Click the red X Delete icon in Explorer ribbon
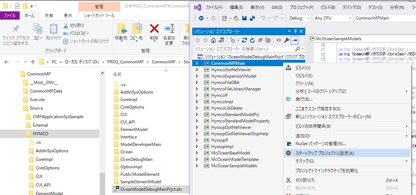416x195 pixels. pos(154,29)
